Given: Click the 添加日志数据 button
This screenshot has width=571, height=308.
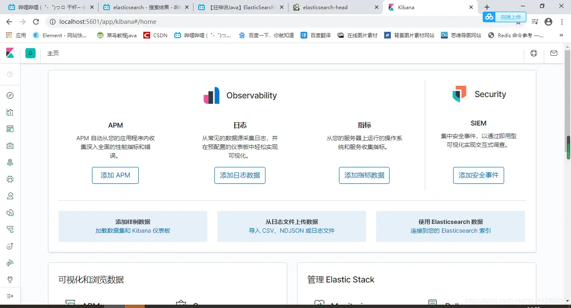Looking at the screenshot, I should [x=240, y=175].
